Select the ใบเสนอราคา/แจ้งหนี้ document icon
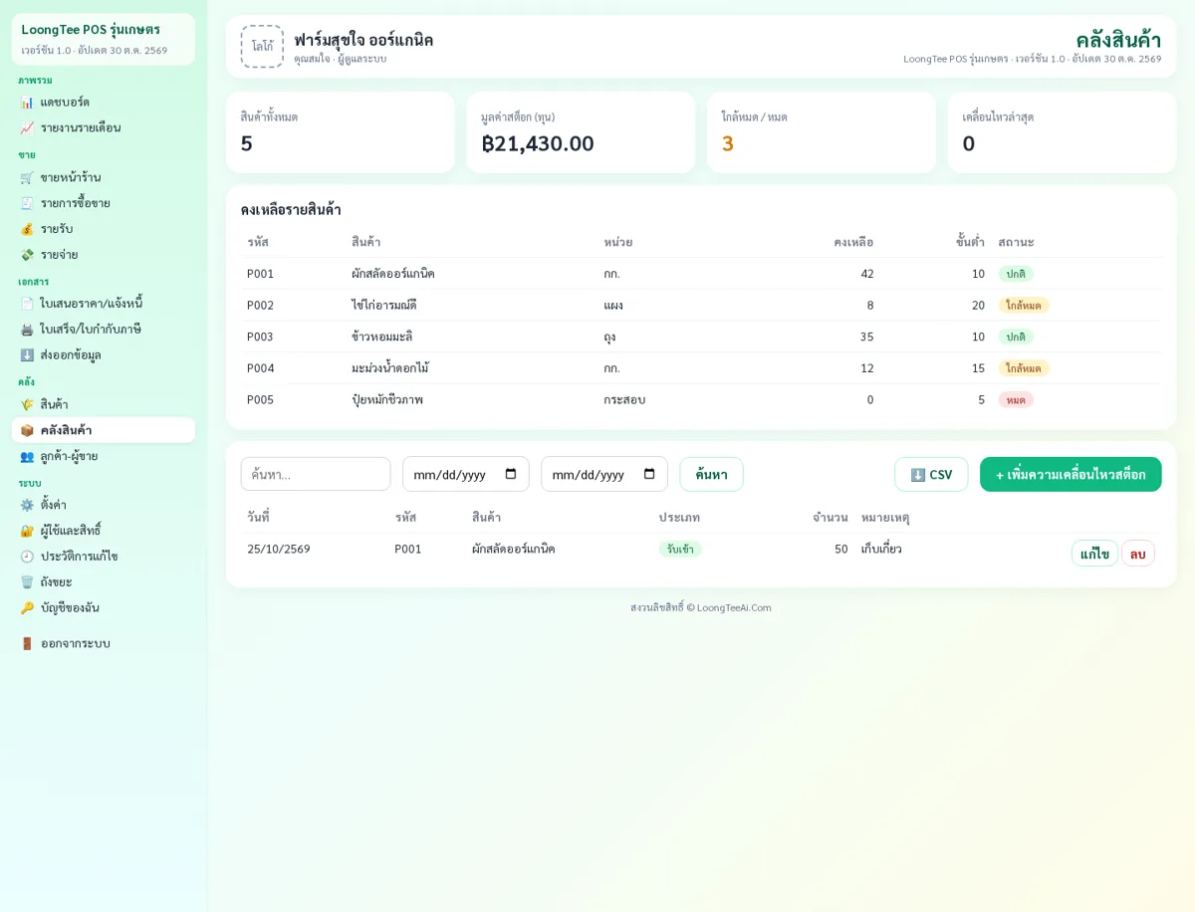 [27, 304]
